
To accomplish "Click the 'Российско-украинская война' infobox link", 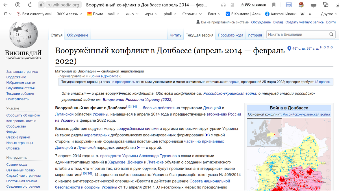I will pyautogui.click(x=306, y=114).
